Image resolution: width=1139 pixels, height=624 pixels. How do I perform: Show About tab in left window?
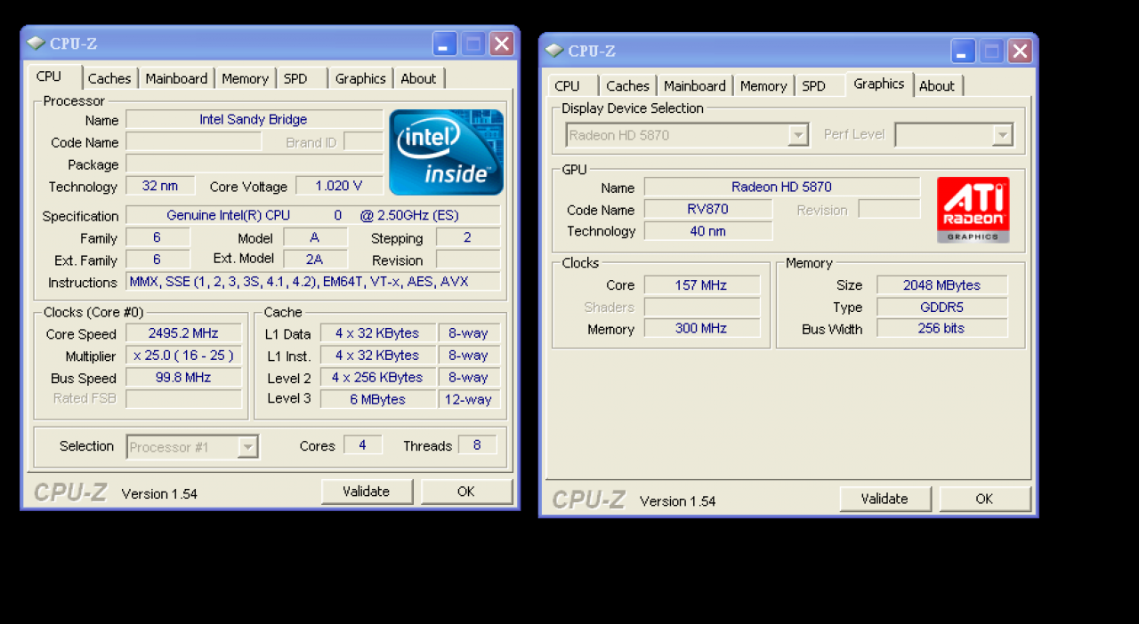point(418,78)
